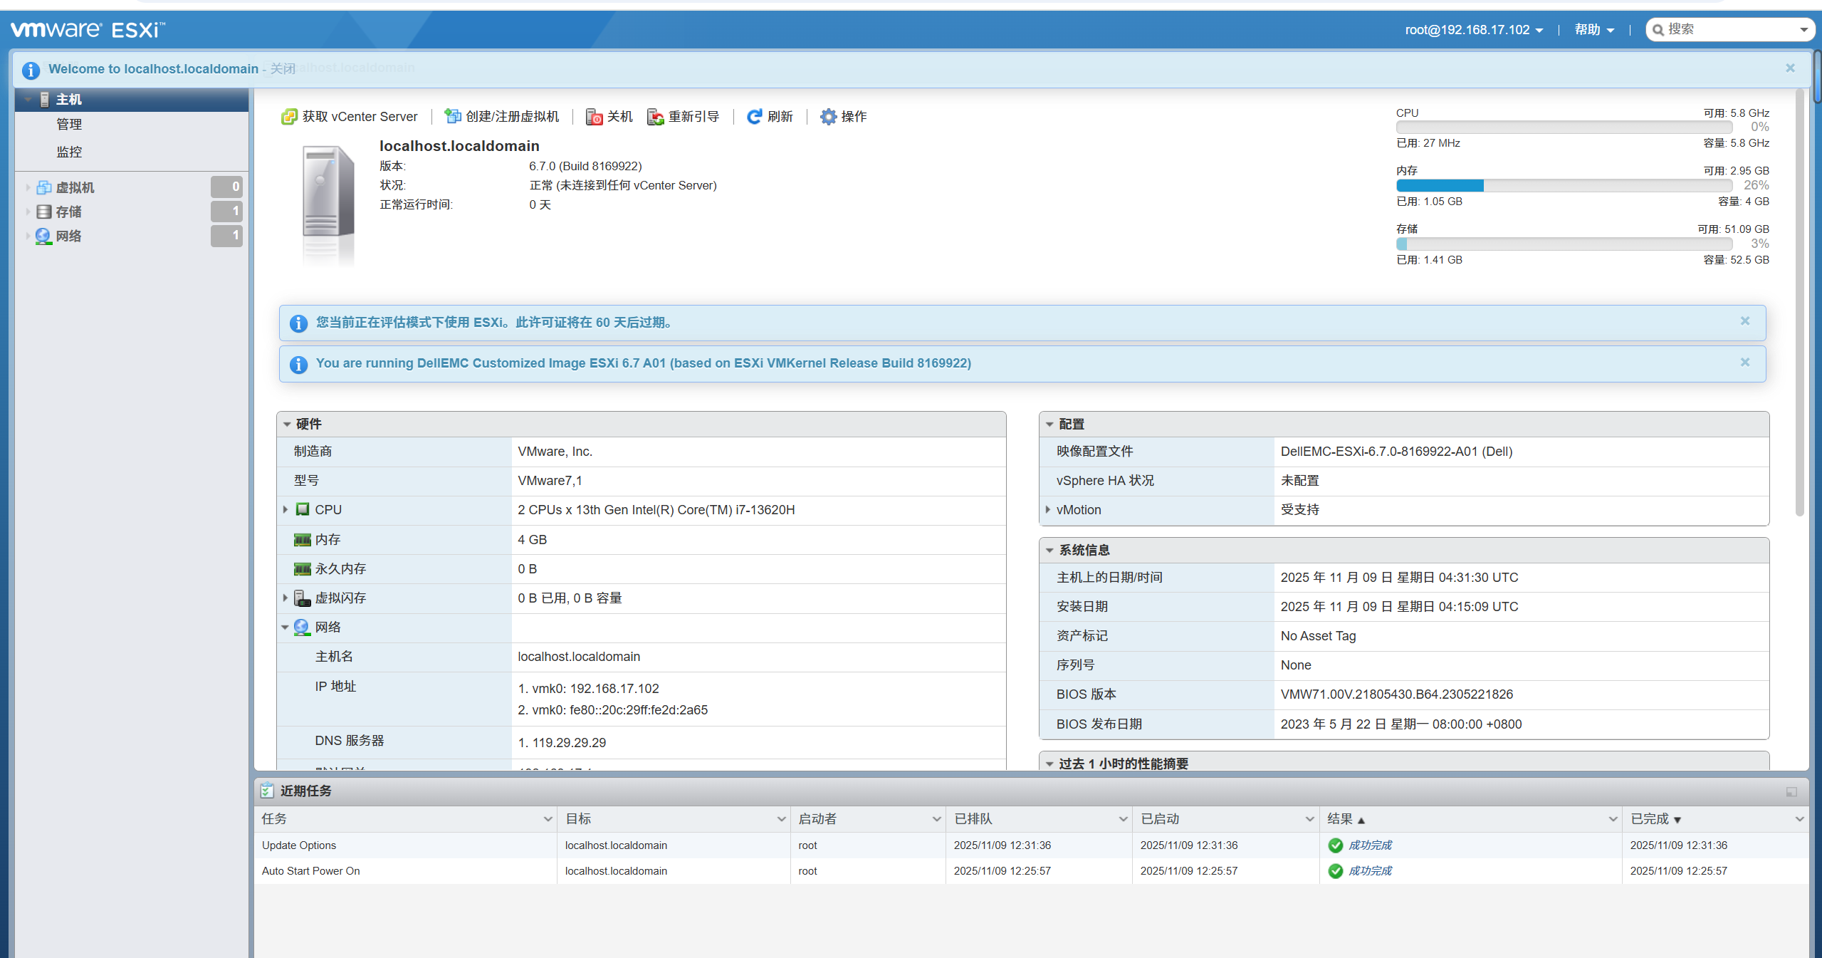Collapse the hardware (硬件) panel
The height and width of the screenshot is (958, 1822).
[x=287, y=425]
